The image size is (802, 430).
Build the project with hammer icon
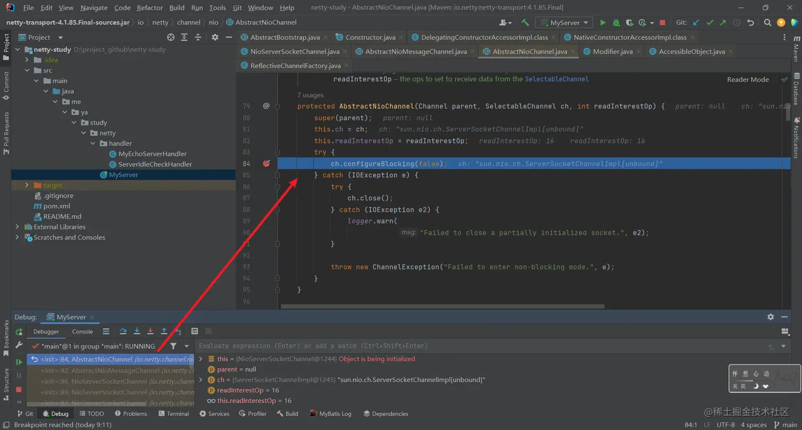click(x=525, y=23)
